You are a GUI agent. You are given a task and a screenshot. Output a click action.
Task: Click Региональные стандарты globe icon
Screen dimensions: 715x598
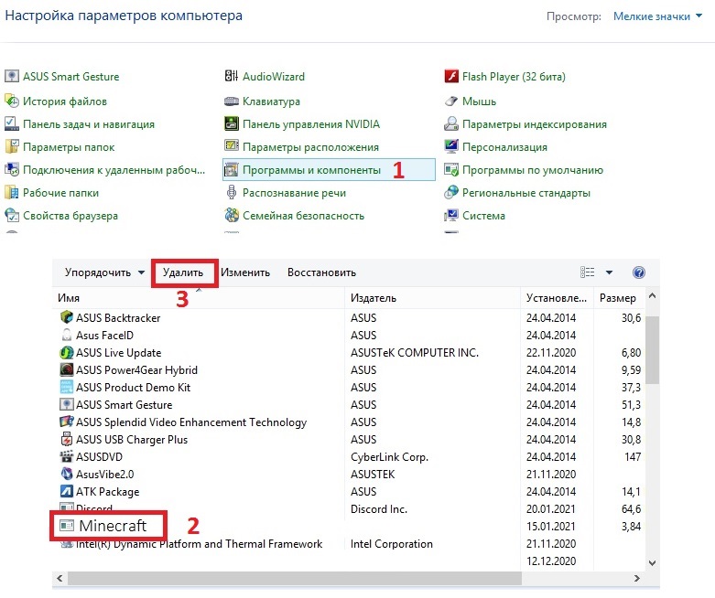point(451,192)
